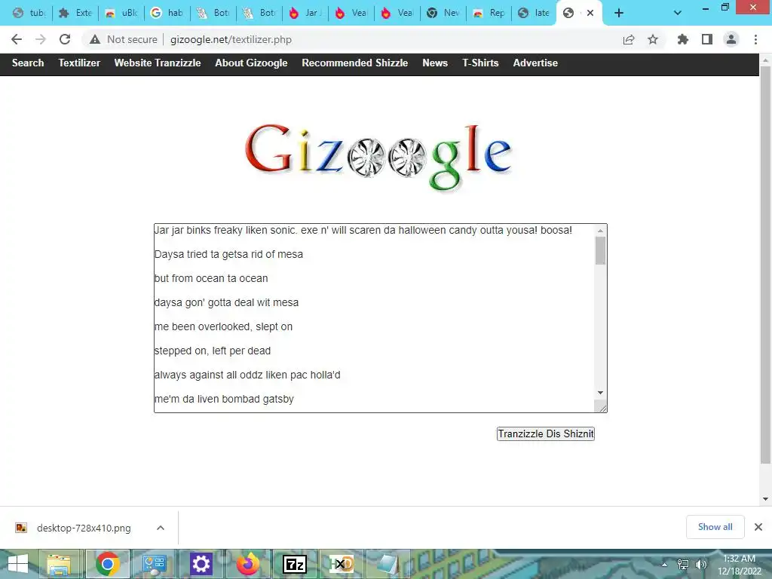772x579 pixels.
Task: Reload the Gizoogle page
Action: (65, 39)
